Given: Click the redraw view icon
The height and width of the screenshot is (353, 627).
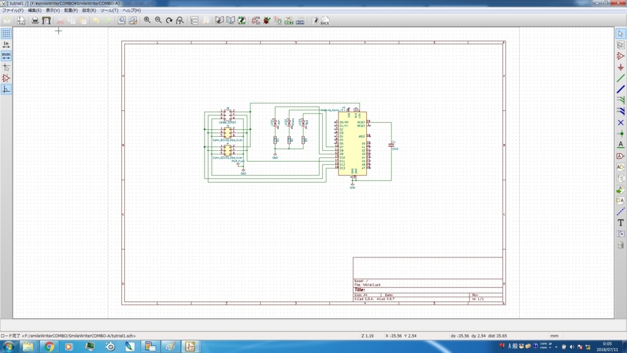Looking at the screenshot, I should click(x=169, y=20).
